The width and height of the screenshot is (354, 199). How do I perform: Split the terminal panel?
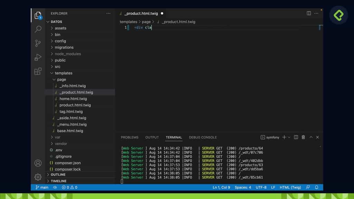(x=296, y=137)
